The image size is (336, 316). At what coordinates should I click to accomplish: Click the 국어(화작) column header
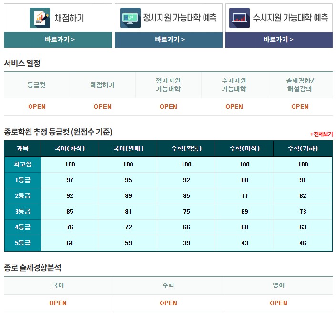(x=70, y=148)
